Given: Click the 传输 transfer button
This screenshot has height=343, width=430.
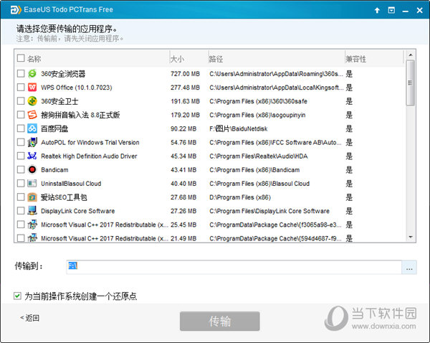Looking at the screenshot, I should pos(220,321).
